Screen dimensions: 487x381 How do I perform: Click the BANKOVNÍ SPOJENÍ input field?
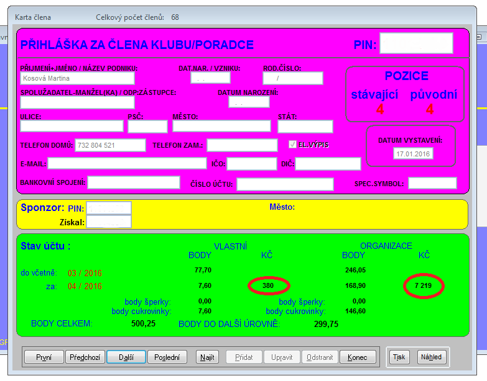click(x=134, y=182)
